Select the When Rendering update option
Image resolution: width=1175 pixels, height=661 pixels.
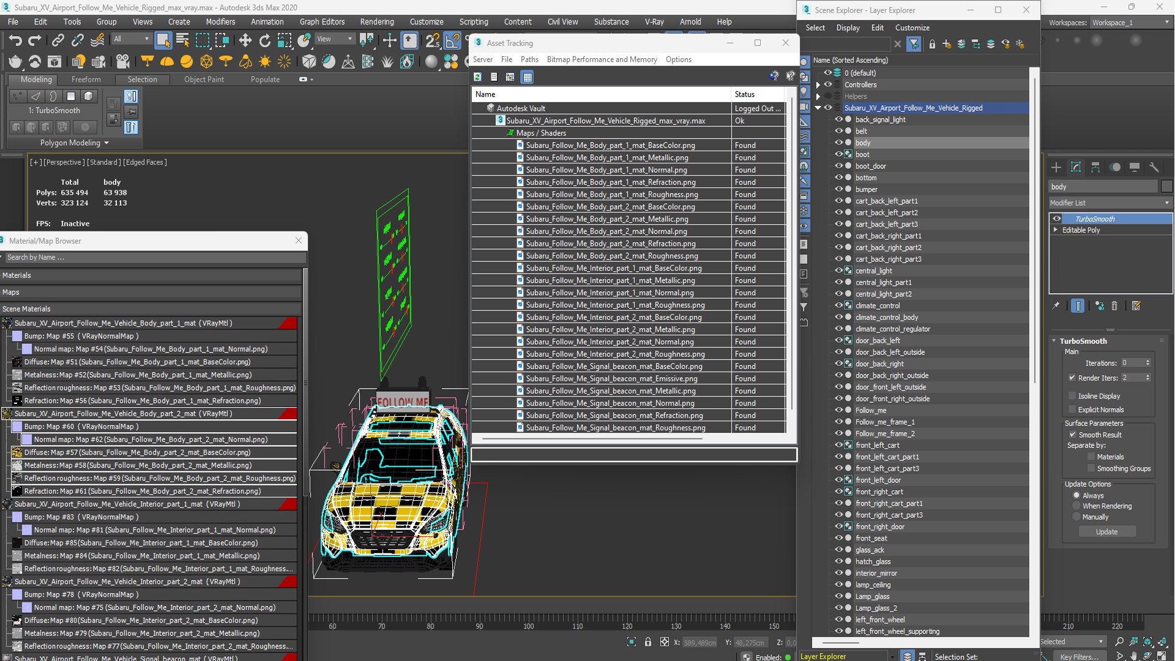(x=1076, y=506)
